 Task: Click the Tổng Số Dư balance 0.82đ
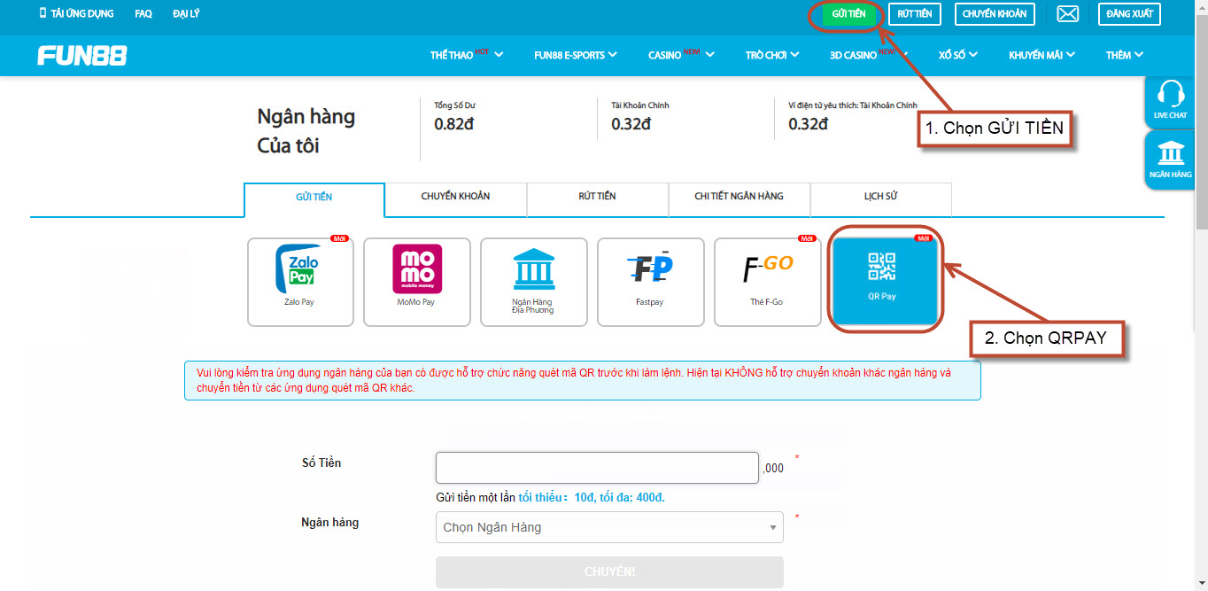pyautogui.click(x=453, y=124)
